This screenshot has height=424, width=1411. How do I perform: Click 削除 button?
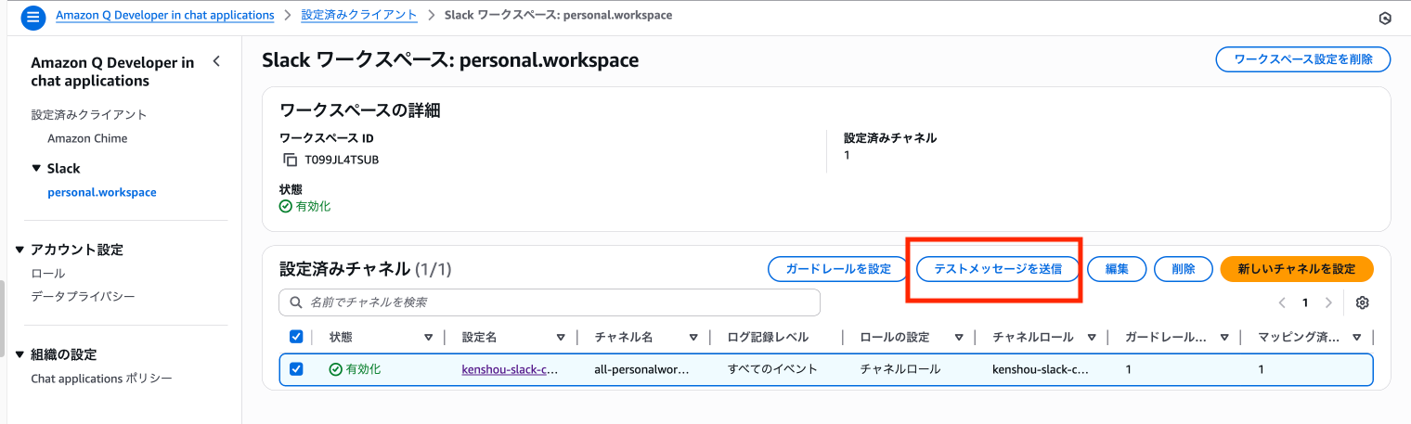click(1184, 269)
